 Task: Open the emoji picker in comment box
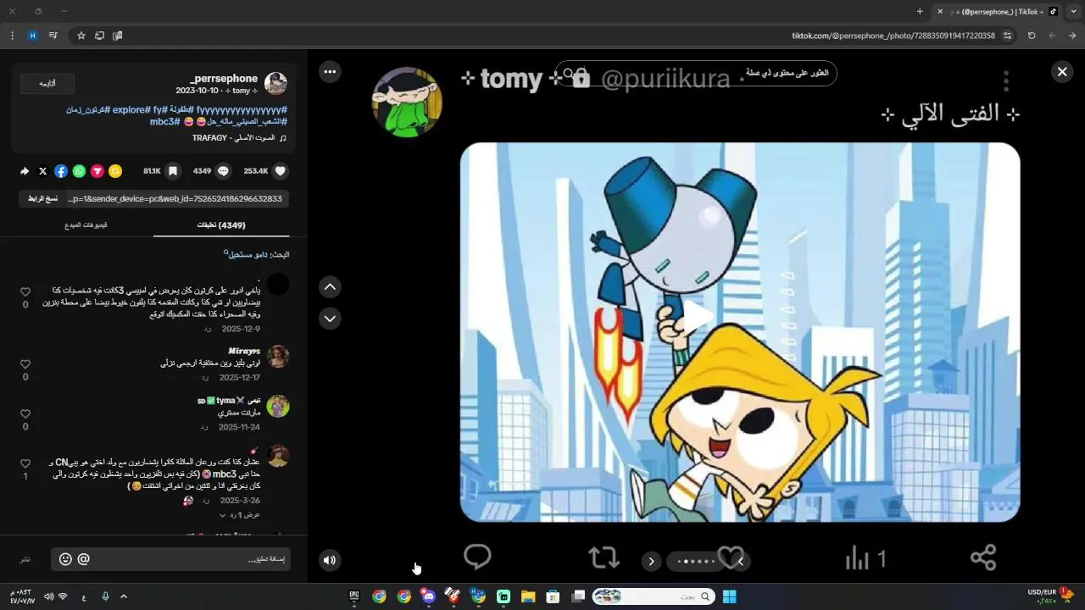65,559
